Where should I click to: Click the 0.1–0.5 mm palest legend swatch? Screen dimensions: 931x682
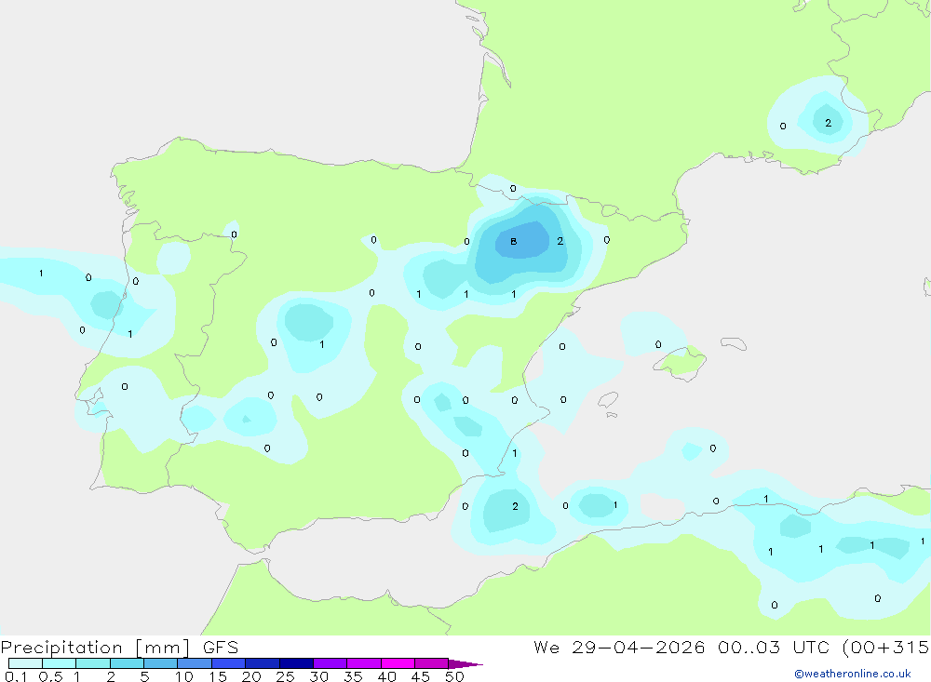pyautogui.click(x=25, y=663)
